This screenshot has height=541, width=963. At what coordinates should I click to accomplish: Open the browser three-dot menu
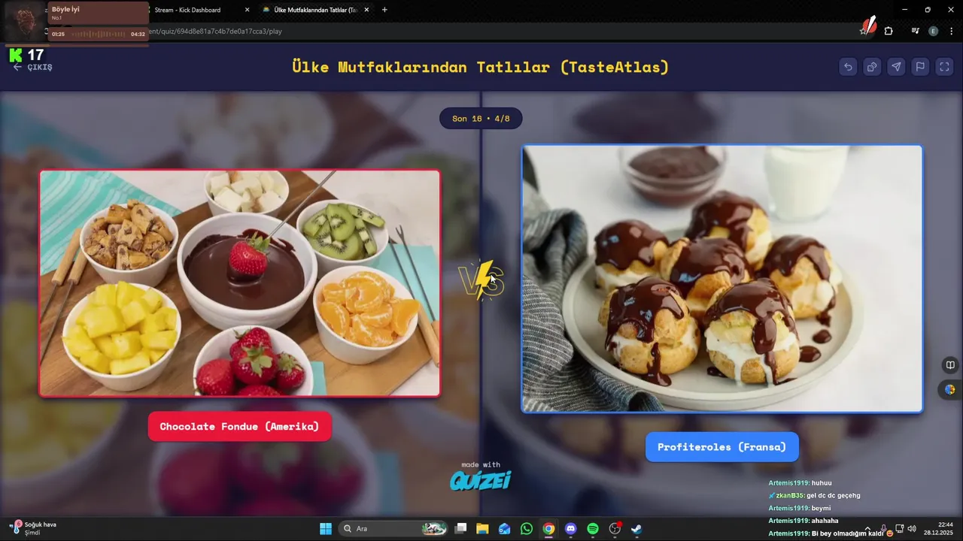[x=950, y=31]
